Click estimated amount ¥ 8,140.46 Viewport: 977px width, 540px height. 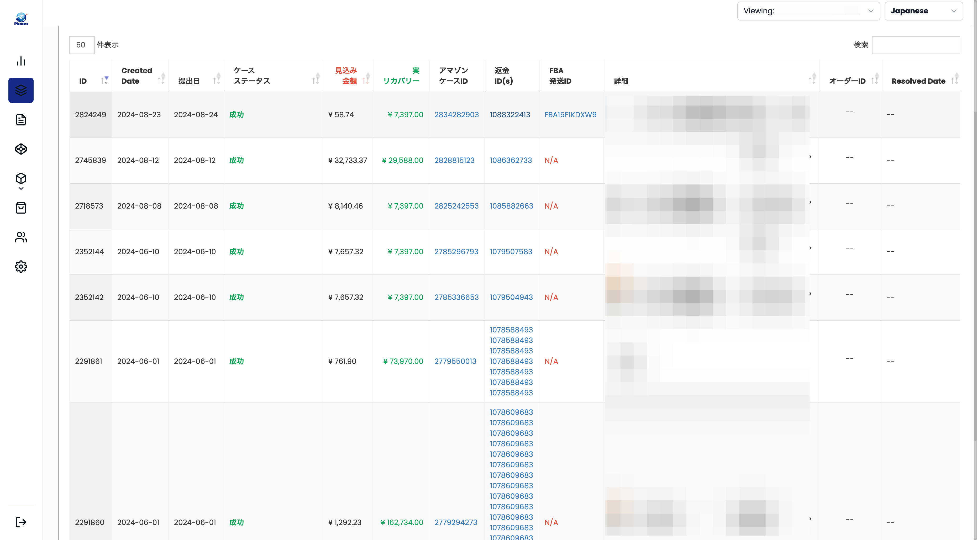click(345, 206)
